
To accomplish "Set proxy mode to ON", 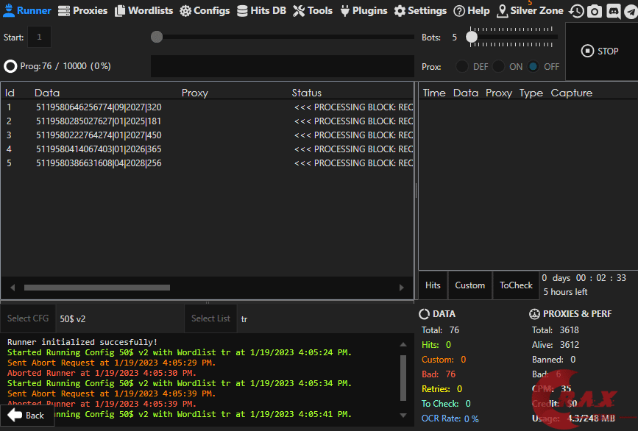I will 499,66.
